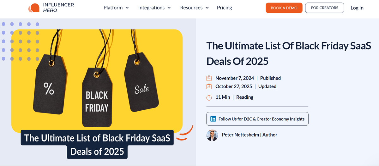Click the calendar icon beside Published date

tap(209, 78)
